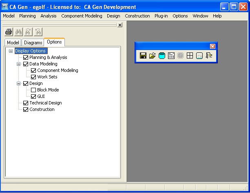Minimize the CA Gen window

(224, 7)
